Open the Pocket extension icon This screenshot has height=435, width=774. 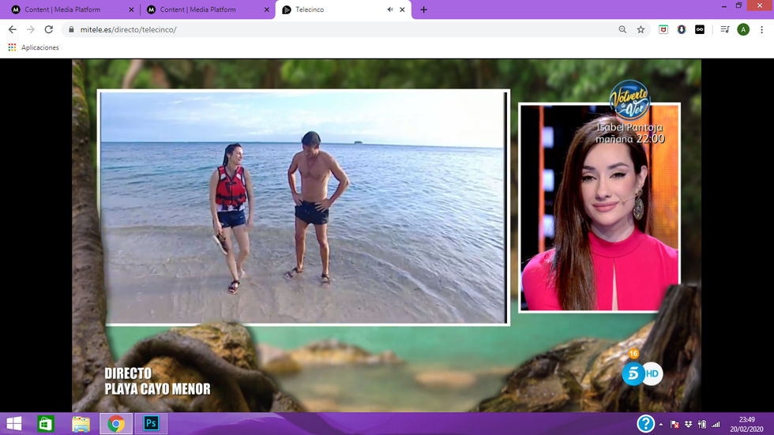pos(663,29)
